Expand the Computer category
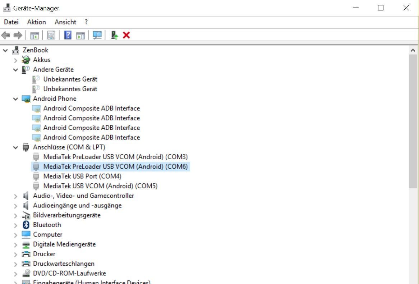Screen dimensions: 419x284 click(x=15, y=235)
